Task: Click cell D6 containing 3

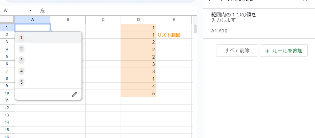Action: [138, 64]
